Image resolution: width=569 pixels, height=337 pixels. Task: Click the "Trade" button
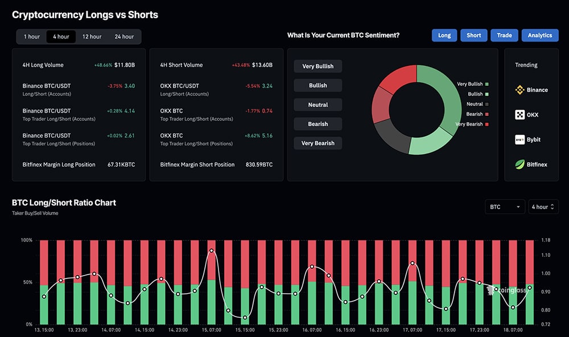[x=504, y=35]
